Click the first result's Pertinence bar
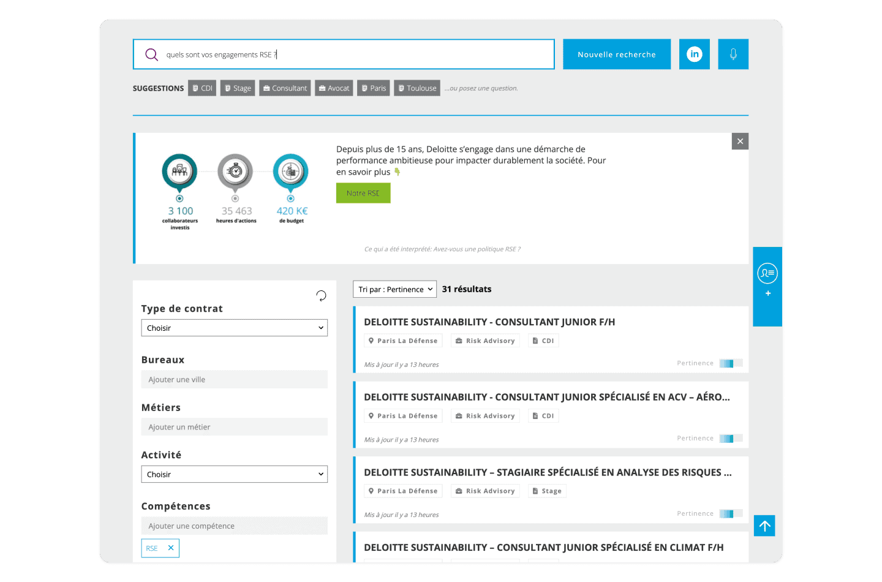Screen dimensions: 882x582 (730, 363)
